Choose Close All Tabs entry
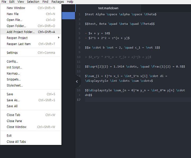This screenshot has width=191, height=158. click(31, 142)
